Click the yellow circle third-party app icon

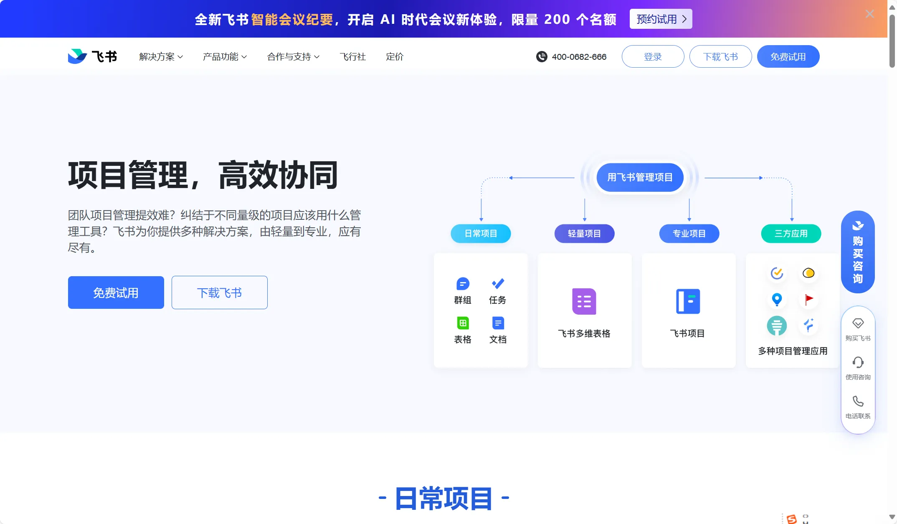[808, 273]
